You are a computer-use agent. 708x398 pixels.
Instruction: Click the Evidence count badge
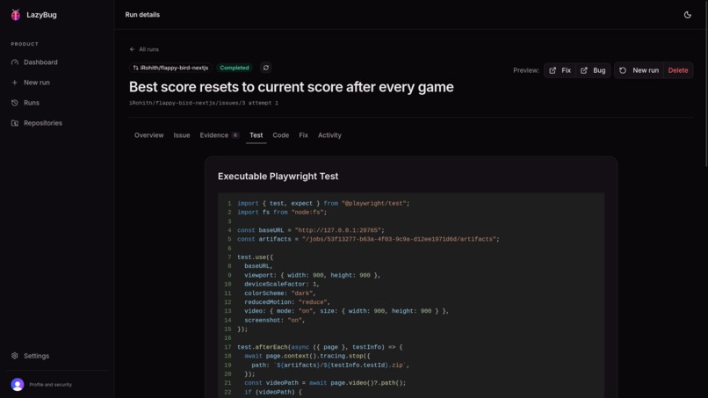pos(235,135)
